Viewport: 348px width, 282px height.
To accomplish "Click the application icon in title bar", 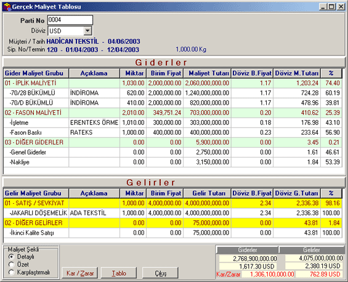I will [7, 7].
